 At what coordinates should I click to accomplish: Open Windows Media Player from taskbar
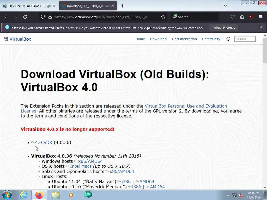click(x=71, y=195)
